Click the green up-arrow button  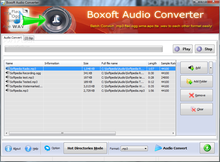[x=207, y=148]
